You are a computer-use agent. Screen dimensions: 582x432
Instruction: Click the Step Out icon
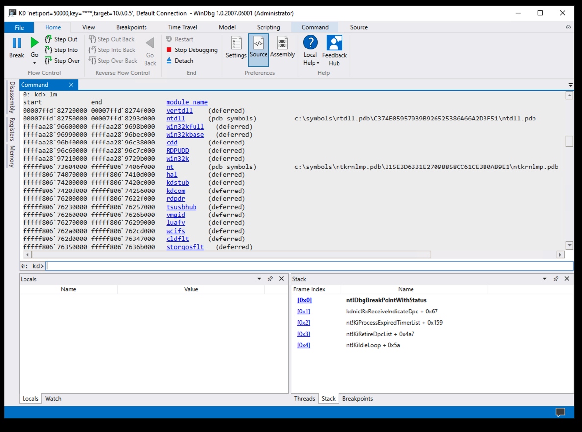pyautogui.click(x=48, y=39)
